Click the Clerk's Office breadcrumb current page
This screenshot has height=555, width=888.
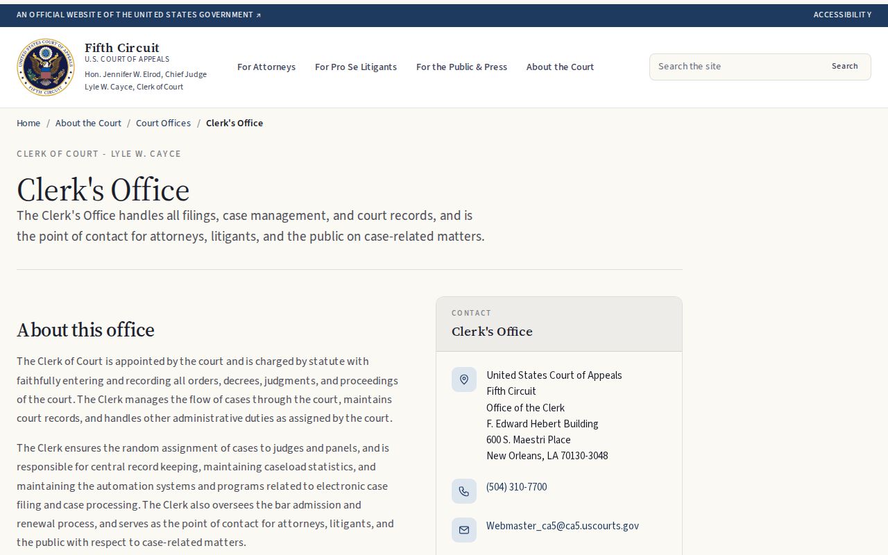234,123
